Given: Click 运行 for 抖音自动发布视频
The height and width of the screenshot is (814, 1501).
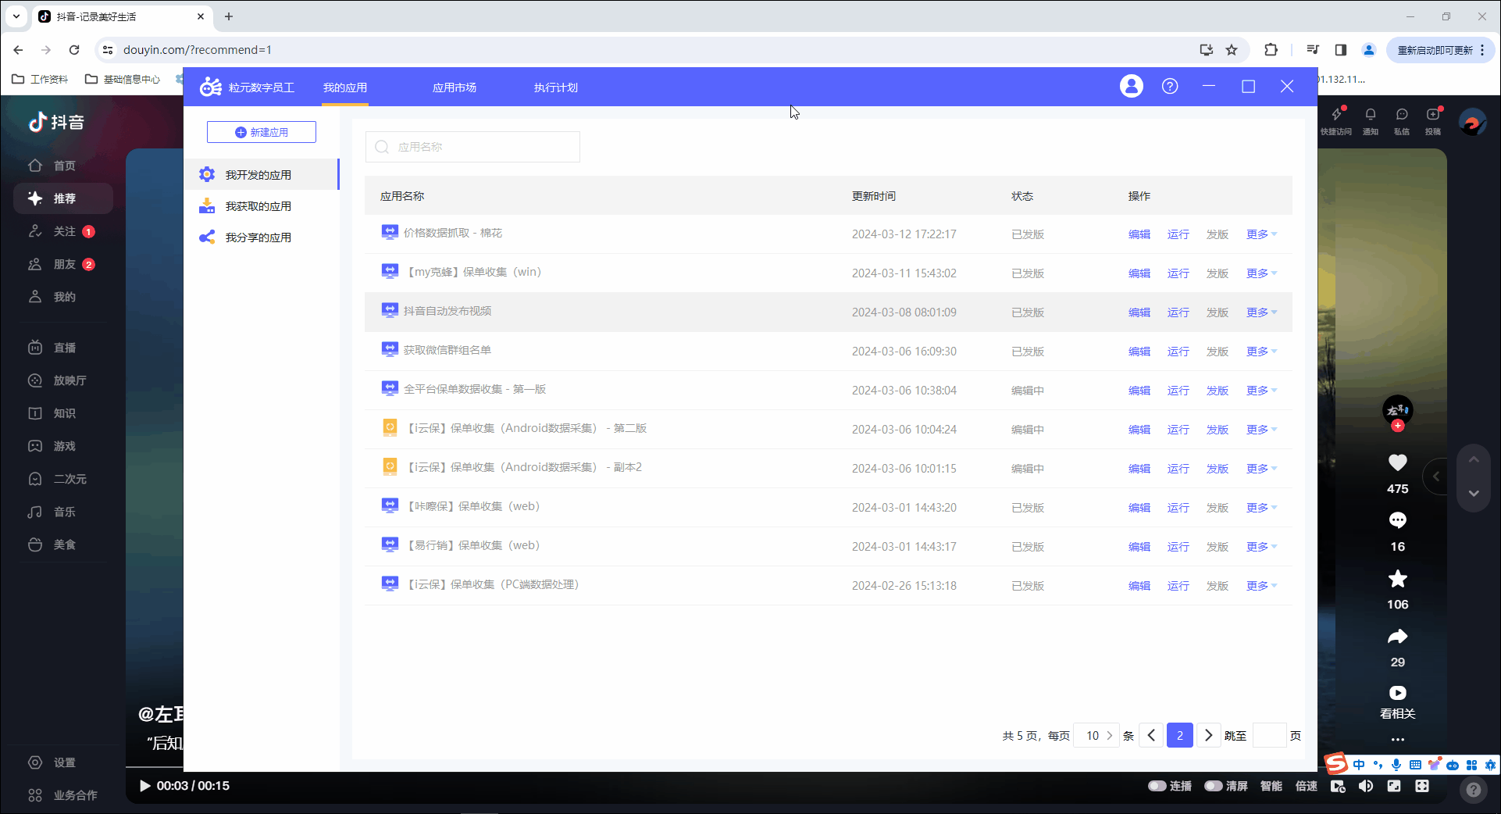Looking at the screenshot, I should (1178, 312).
